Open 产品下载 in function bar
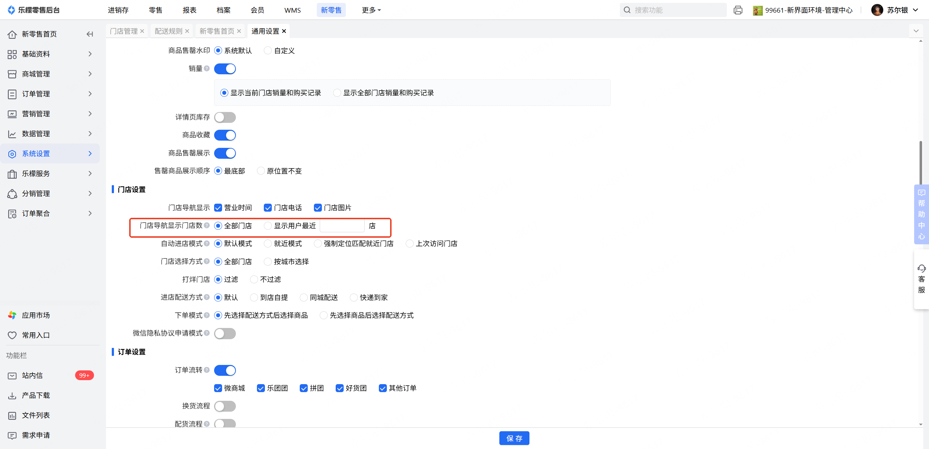The image size is (929, 449). click(36, 395)
